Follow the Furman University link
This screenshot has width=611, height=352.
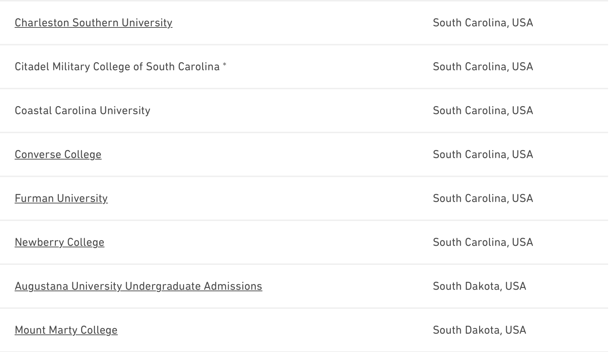(x=61, y=198)
